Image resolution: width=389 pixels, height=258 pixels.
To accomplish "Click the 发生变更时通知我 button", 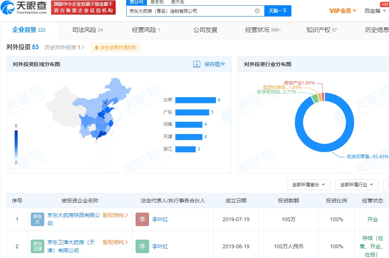I will [x=116, y=47].
